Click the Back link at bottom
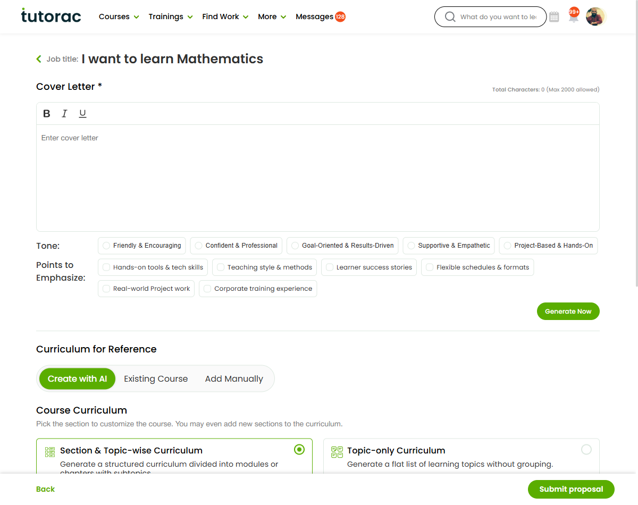This screenshot has height=505, width=638. 45,490
